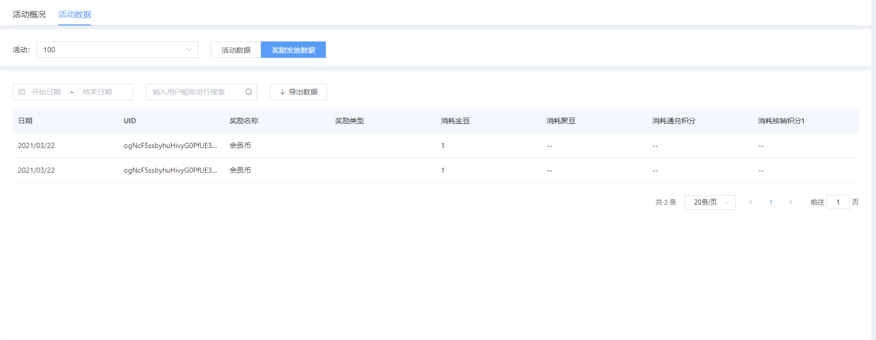
Task: Click 会员币 in the second row
Action: (x=240, y=170)
